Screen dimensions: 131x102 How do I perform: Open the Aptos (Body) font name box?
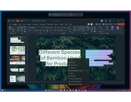tap(35, 28)
